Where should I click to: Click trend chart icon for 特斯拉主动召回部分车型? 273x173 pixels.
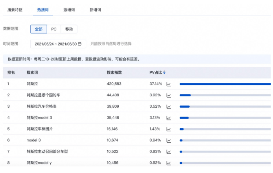coord(169,151)
